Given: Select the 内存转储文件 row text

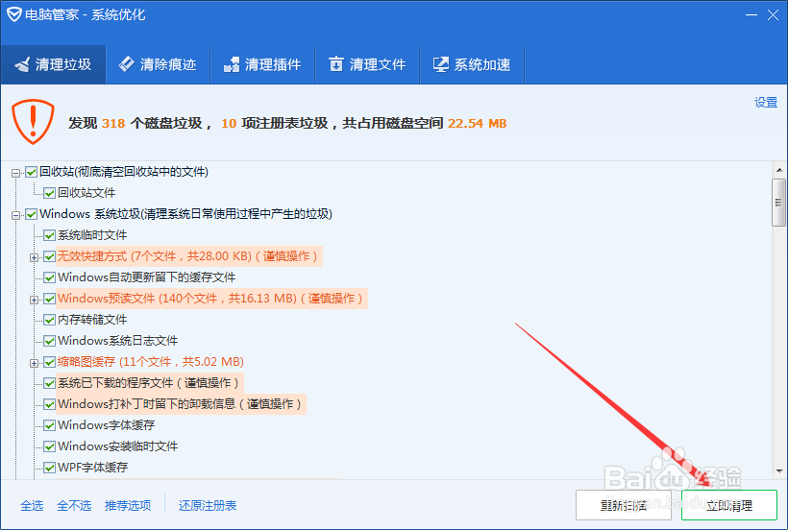Looking at the screenshot, I should [92, 319].
